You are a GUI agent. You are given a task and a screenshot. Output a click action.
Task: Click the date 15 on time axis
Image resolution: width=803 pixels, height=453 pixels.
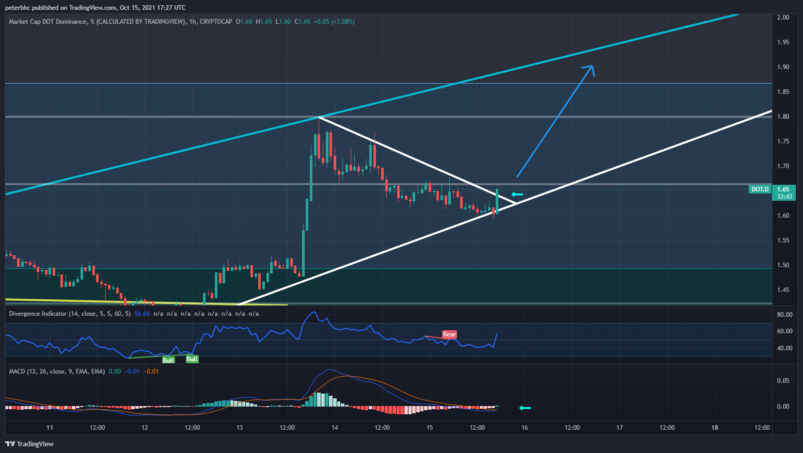pos(430,428)
